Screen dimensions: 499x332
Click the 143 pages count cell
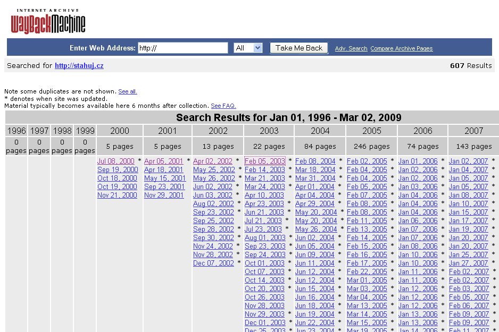point(474,147)
